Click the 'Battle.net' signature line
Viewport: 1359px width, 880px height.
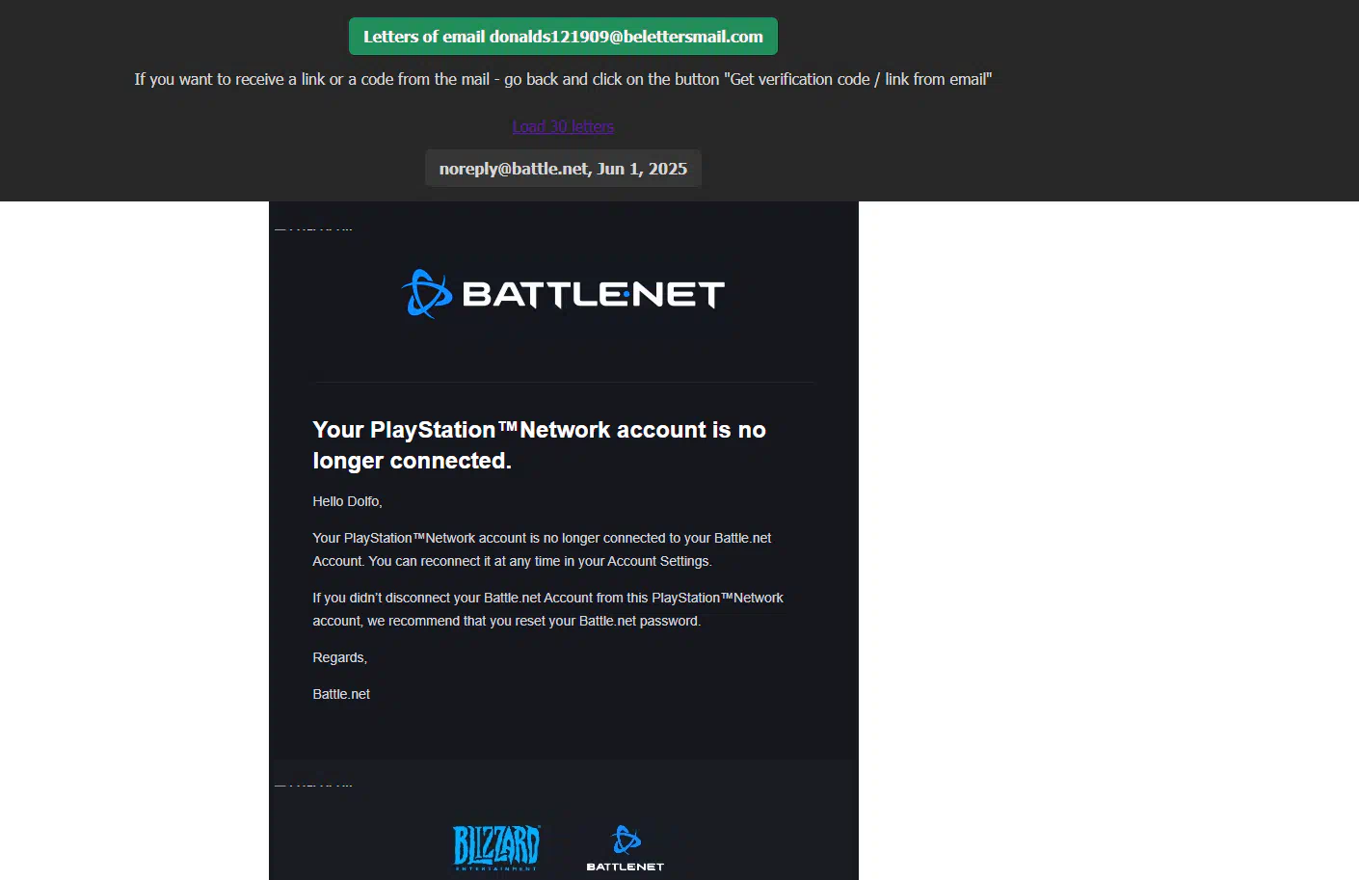341,694
